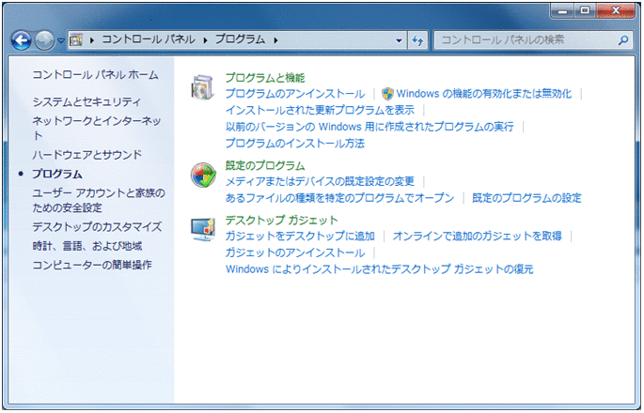
Task: Click the Control Panel icon in address bar
Action: [x=76, y=39]
